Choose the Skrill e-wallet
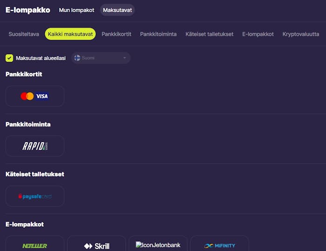This screenshot has height=251, width=326. [96, 245]
